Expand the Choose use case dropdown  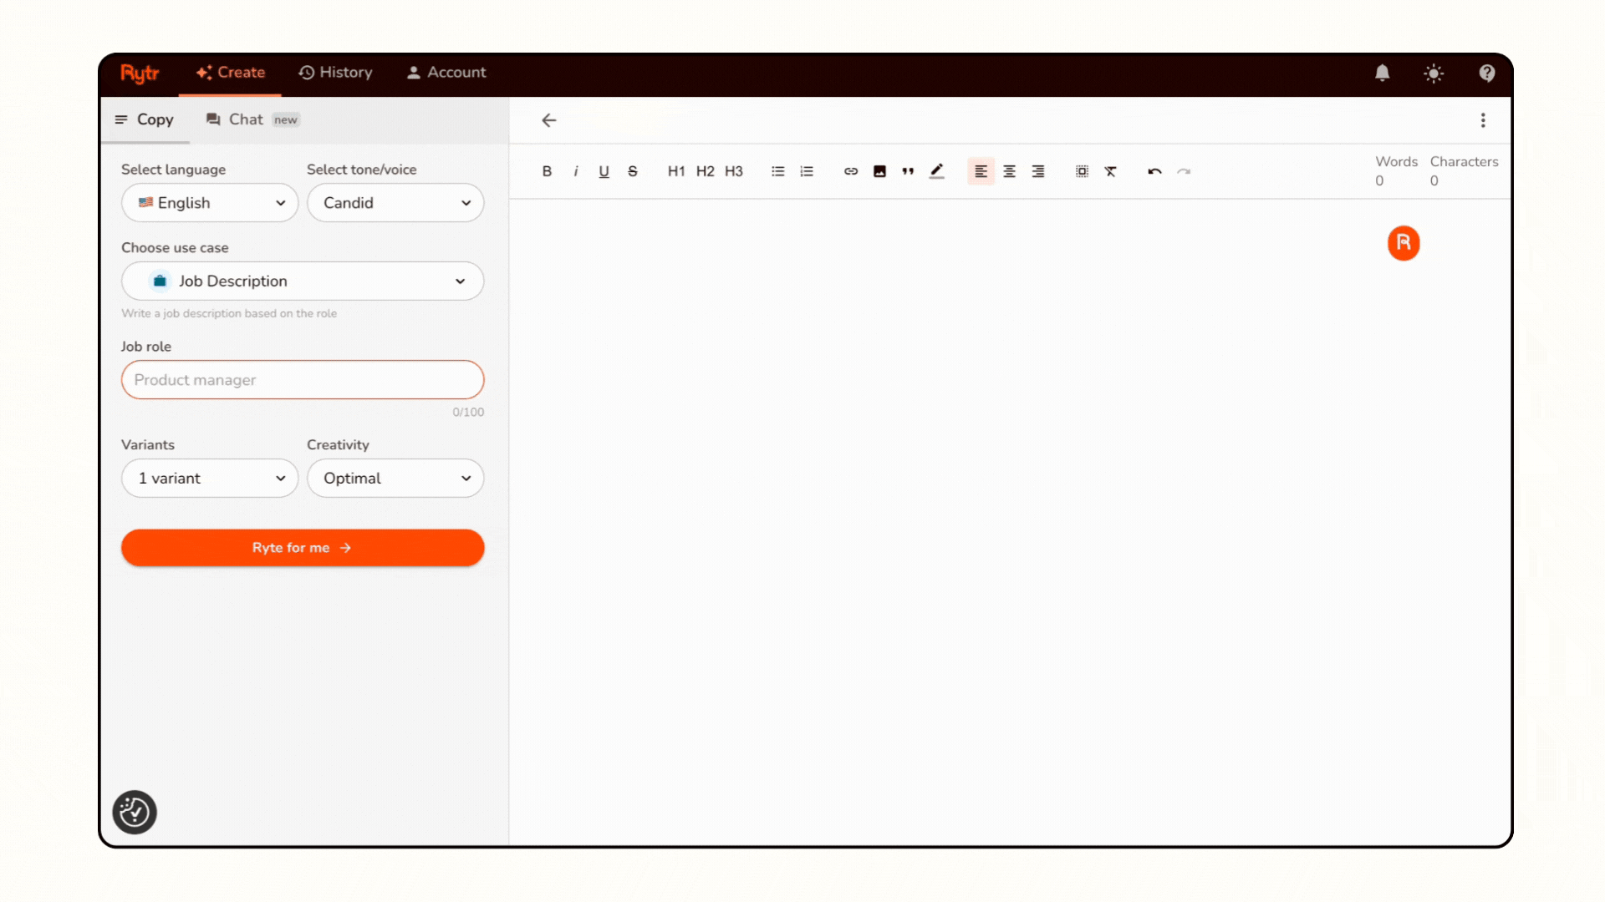pyautogui.click(x=303, y=281)
